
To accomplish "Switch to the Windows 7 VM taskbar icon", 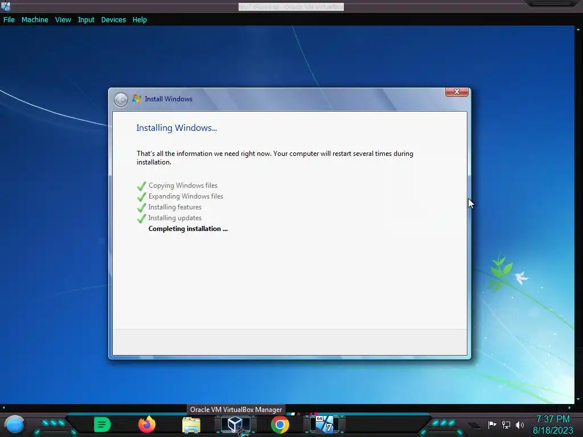I will [x=325, y=424].
